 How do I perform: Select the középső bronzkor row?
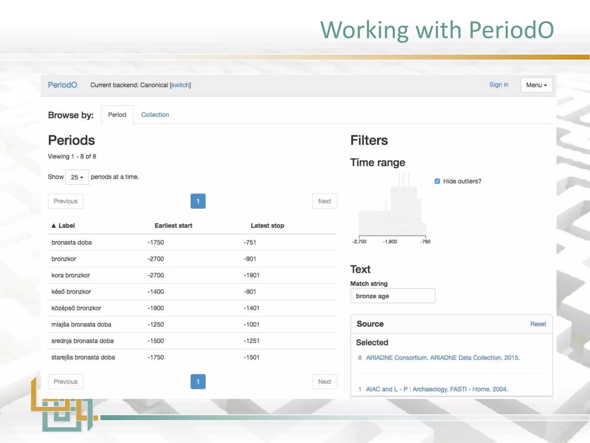(192, 308)
